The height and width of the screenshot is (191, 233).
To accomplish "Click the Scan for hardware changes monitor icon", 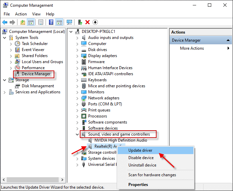I will pyautogui.click(x=69, y=22).
